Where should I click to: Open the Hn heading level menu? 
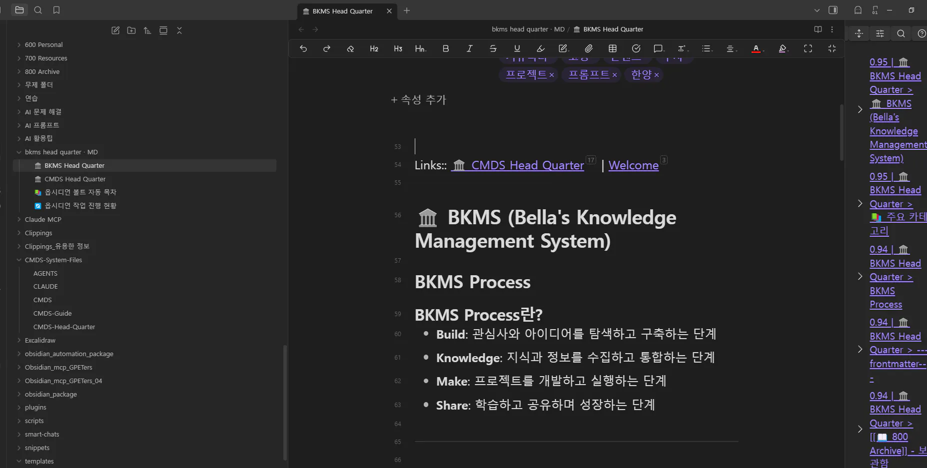pos(420,48)
